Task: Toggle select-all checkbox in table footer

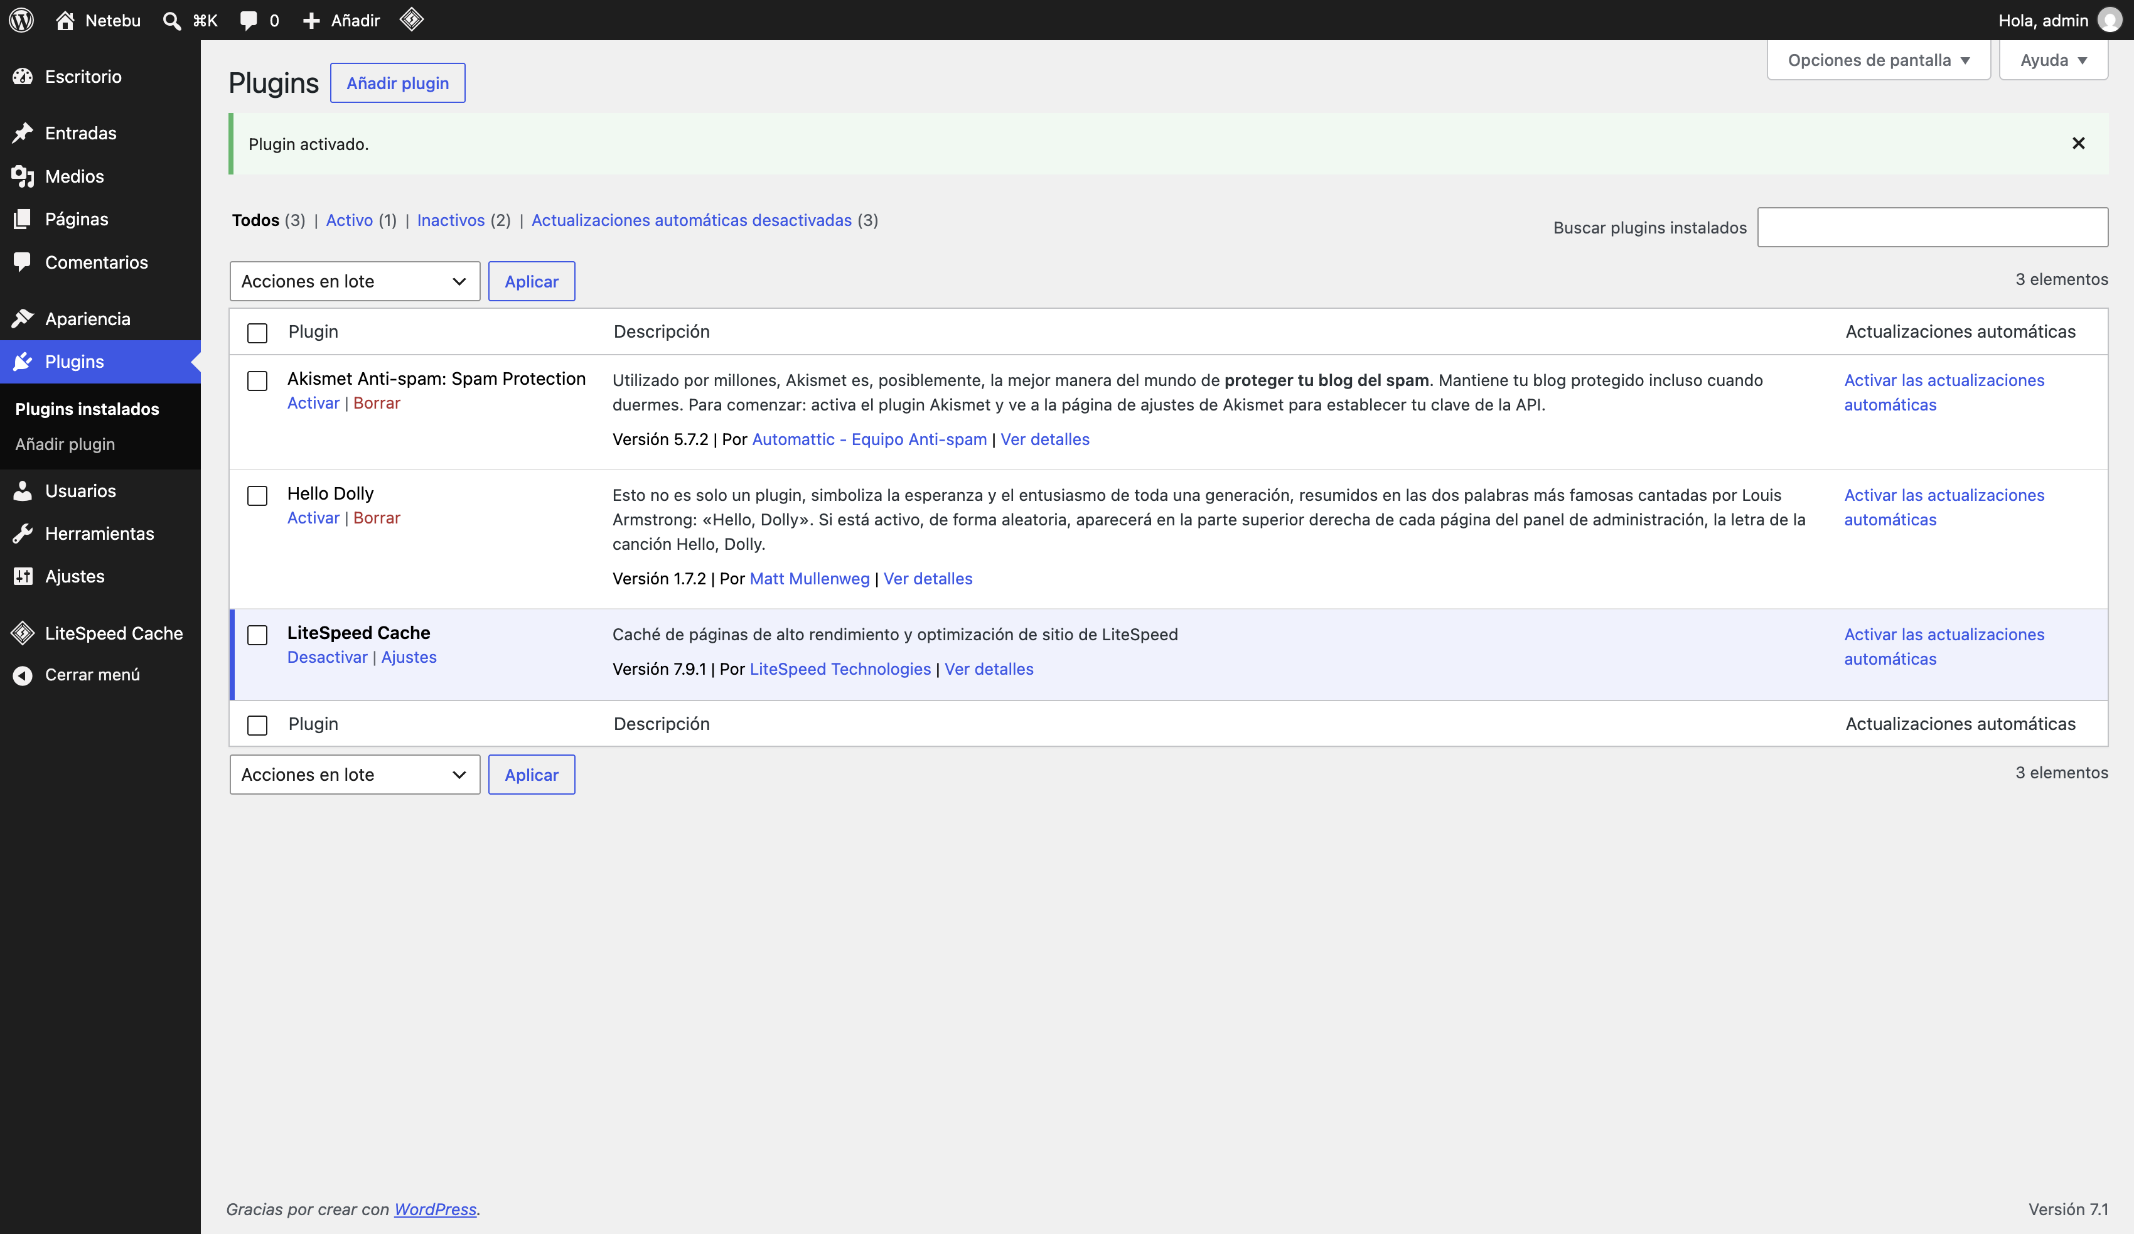Action: point(257,725)
